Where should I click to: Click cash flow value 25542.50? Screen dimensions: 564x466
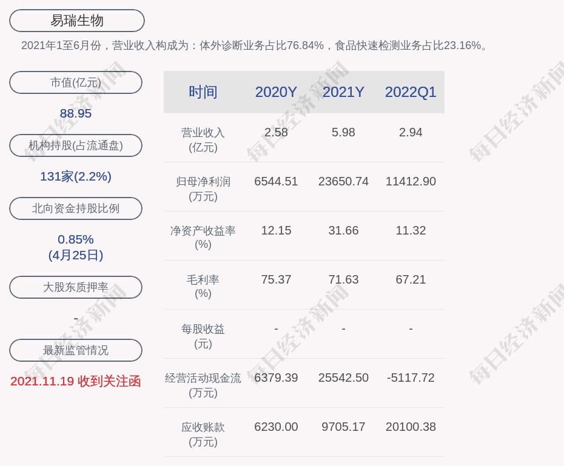coord(343,378)
